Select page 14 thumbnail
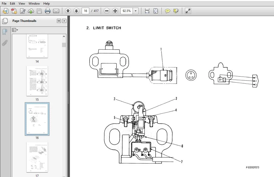Viewport: 274px width, 177px height. [37, 46]
